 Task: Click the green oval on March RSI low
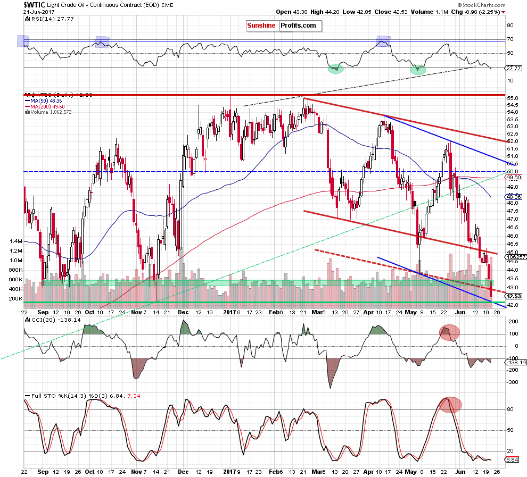[336, 69]
